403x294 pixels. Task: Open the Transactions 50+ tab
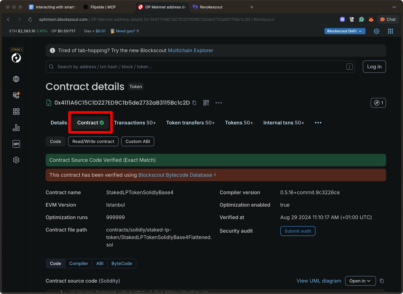tap(135, 123)
